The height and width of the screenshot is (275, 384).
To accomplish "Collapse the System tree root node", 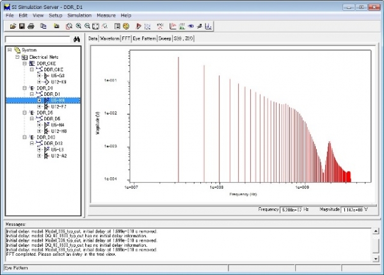I will tap(10, 50).
